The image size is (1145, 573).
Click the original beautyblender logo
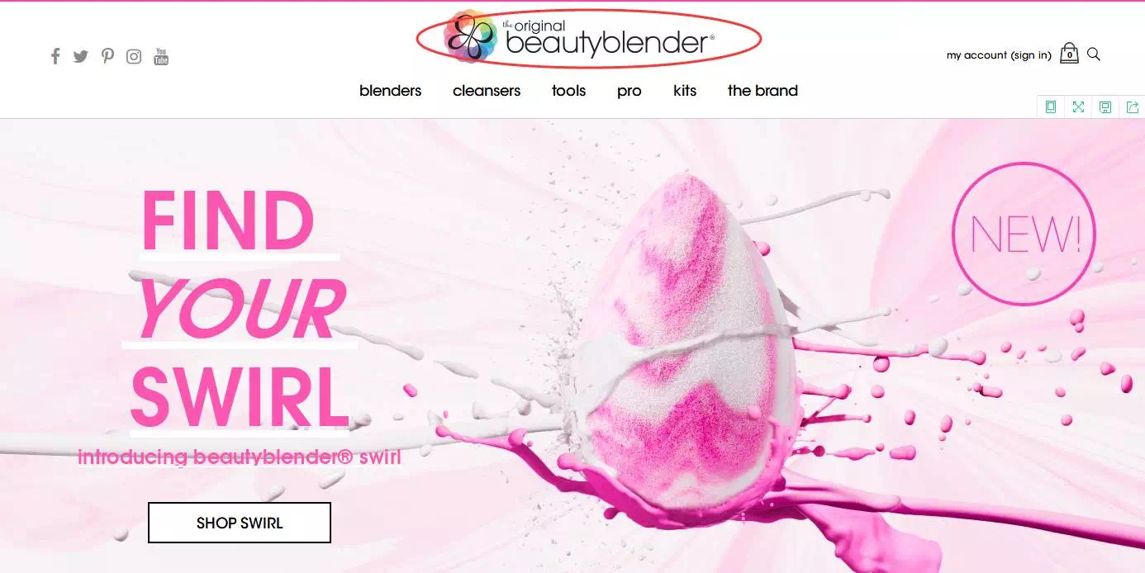(x=579, y=37)
